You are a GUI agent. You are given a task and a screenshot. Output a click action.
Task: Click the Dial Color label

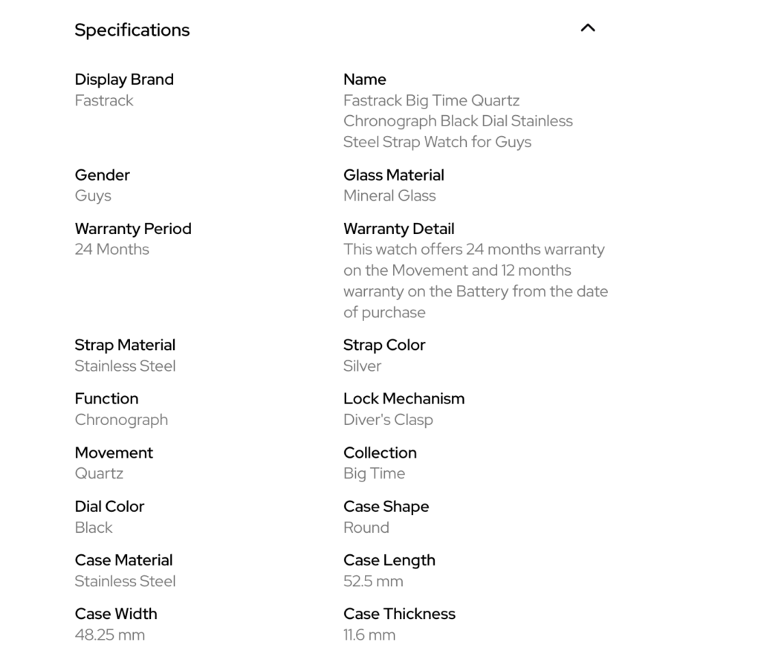coord(109,507)
